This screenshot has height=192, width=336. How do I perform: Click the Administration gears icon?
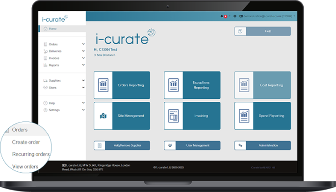(240, 145)
